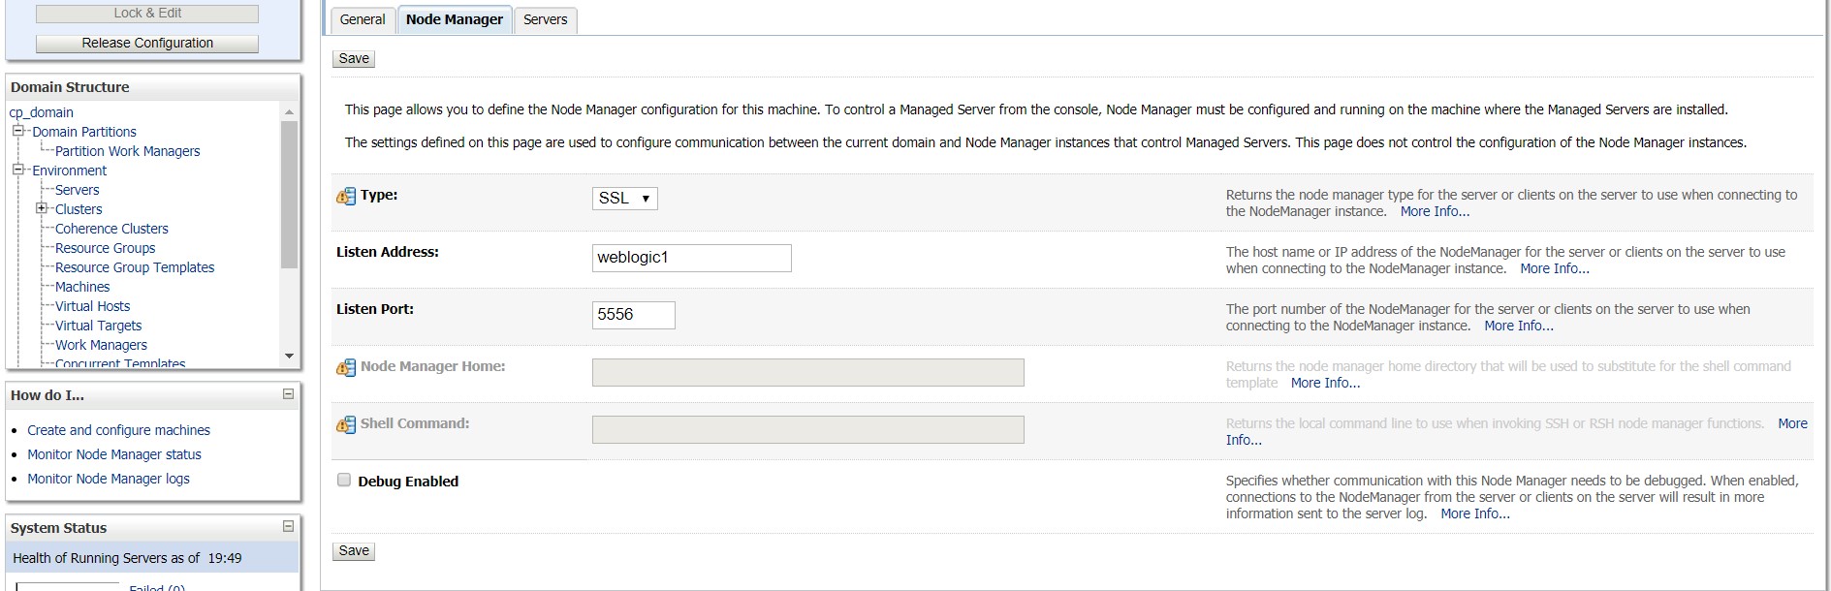Viewport: 1831px width, 591px height.
Task: Select Clusters in the tree
Action: point(79,209)
